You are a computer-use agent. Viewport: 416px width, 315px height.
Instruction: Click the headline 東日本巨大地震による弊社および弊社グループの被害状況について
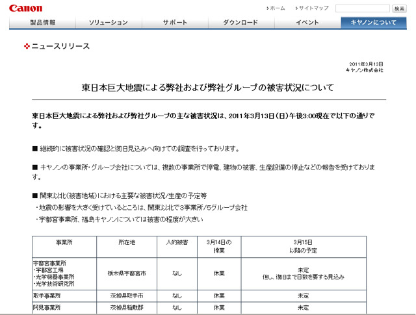pyautogui.click(x=208, y=88)
